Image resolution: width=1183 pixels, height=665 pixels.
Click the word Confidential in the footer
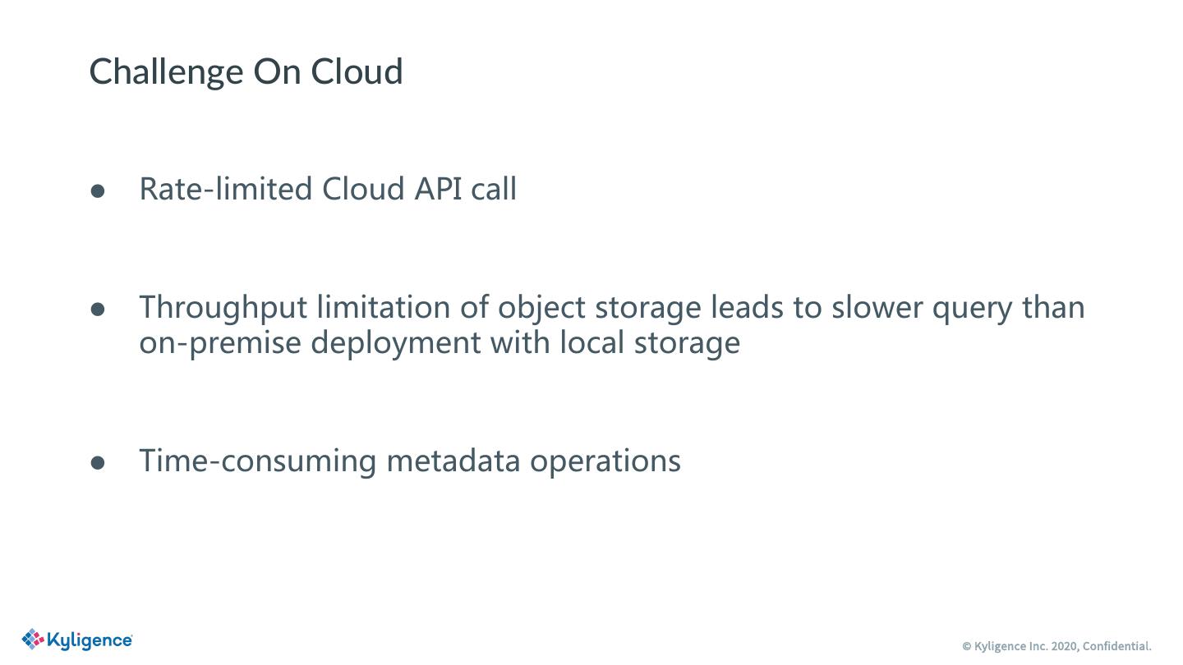[1116, 646]
